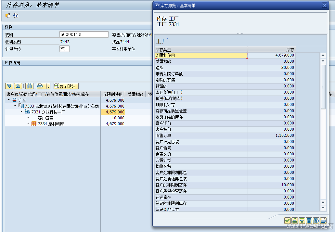Click the binoculars find button above stock tree
This screenshot has height=232, width=335.
click(29, 86)
